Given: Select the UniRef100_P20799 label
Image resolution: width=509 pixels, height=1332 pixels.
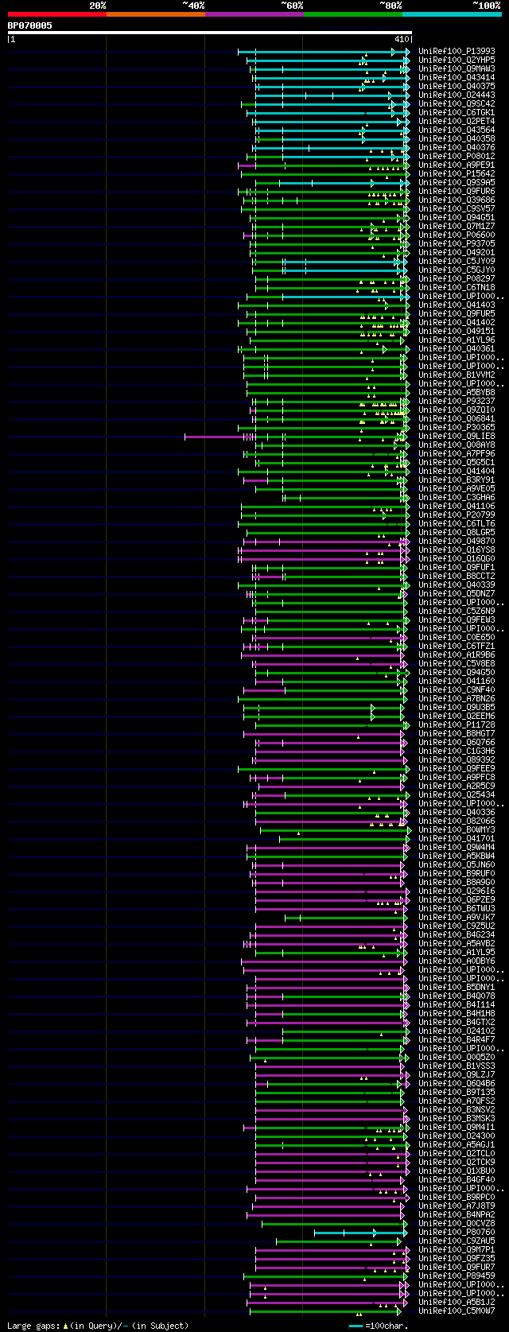Looking at the screenshot, I should click(x=457, y=515).
